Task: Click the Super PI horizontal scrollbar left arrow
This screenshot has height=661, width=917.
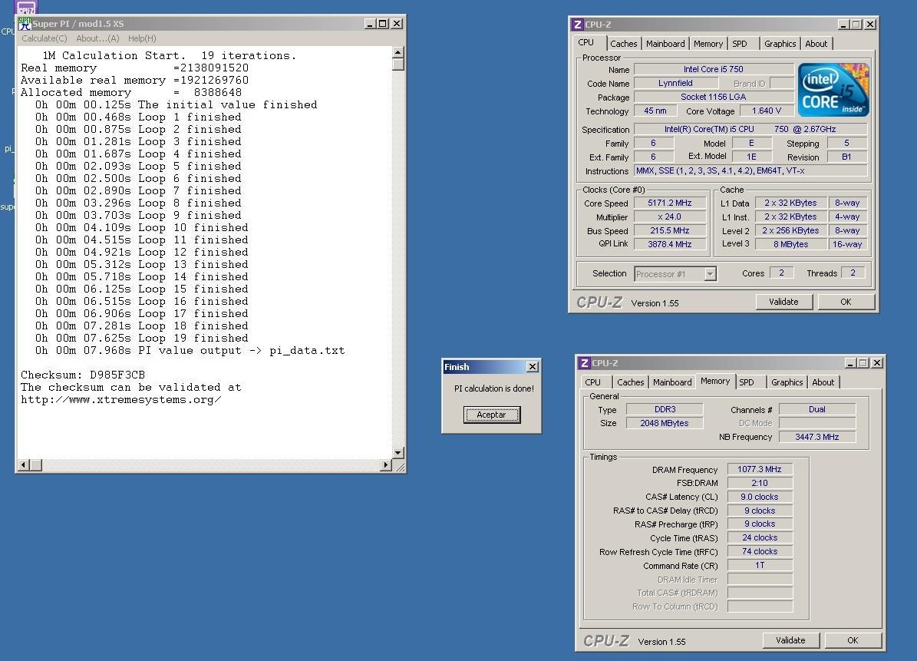Action: click(x=24, y=465)
